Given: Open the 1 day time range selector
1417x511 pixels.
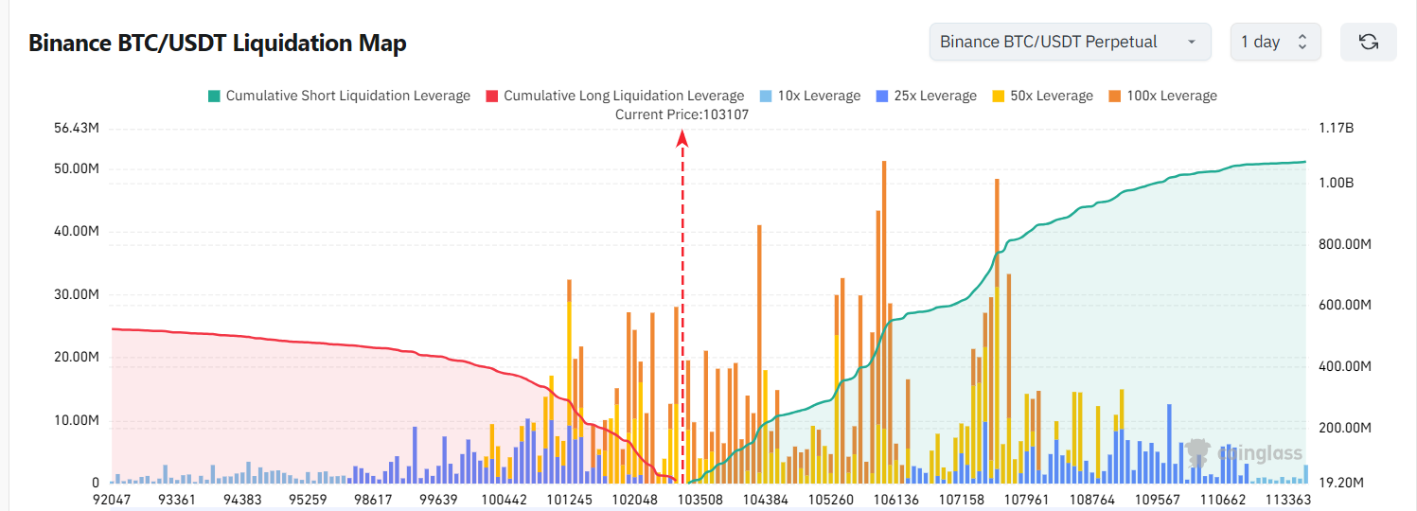Looking at the screenshot, I should click(x=1273, y=42).
